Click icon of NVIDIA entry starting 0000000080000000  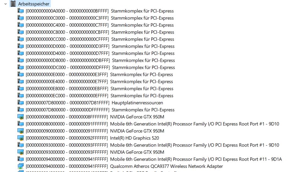click(21, 117)
